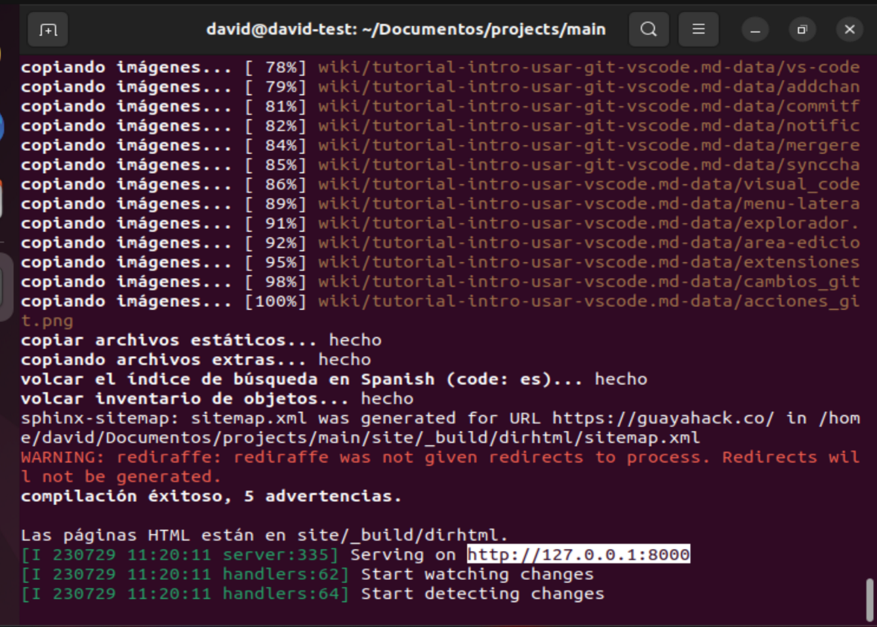Viewport: 877px width, 627px height.
Task: Click the 'handlers:62]' log prefix
Action: (285, 575)
